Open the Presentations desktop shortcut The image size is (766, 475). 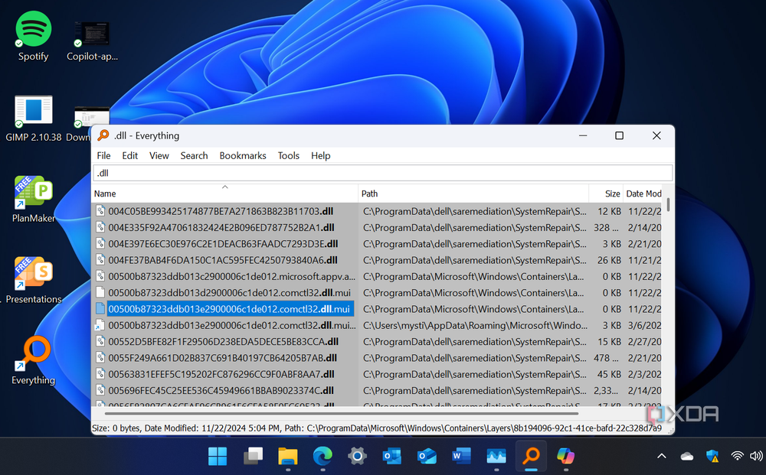coord(33,275)
